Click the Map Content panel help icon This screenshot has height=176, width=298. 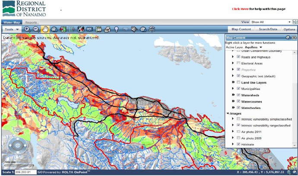click(x=288, y=38)
